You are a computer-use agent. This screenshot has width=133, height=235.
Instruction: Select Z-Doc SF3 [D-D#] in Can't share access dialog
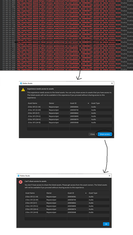point(32,200)
